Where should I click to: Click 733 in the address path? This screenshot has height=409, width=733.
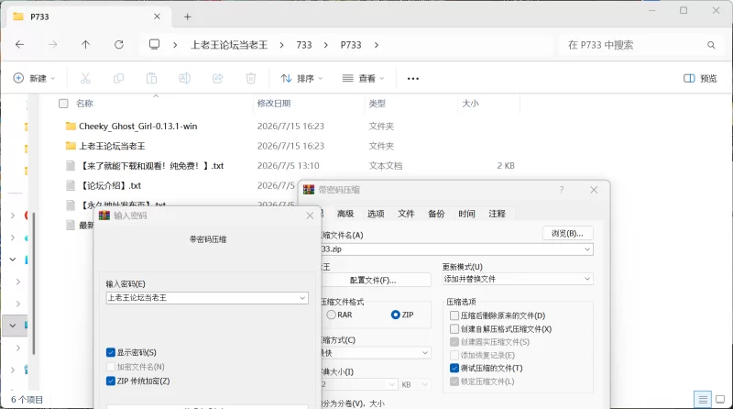click(304, 45)
